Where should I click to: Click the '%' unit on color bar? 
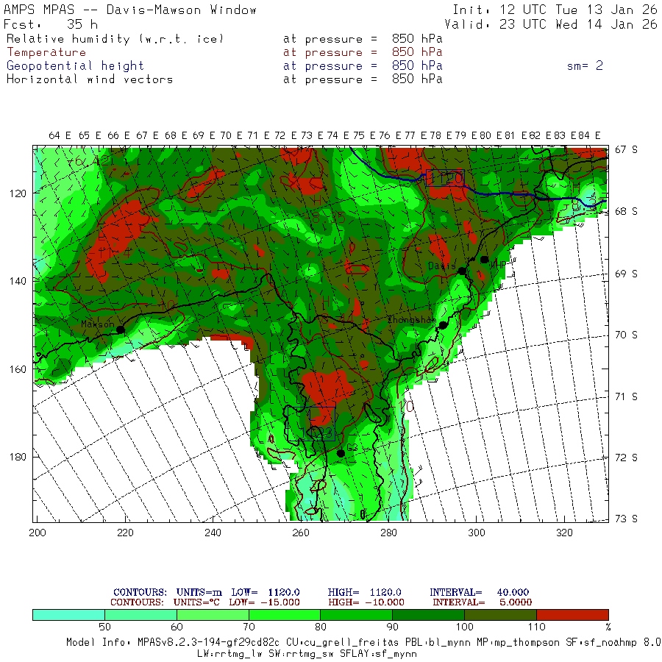[608, 627]
